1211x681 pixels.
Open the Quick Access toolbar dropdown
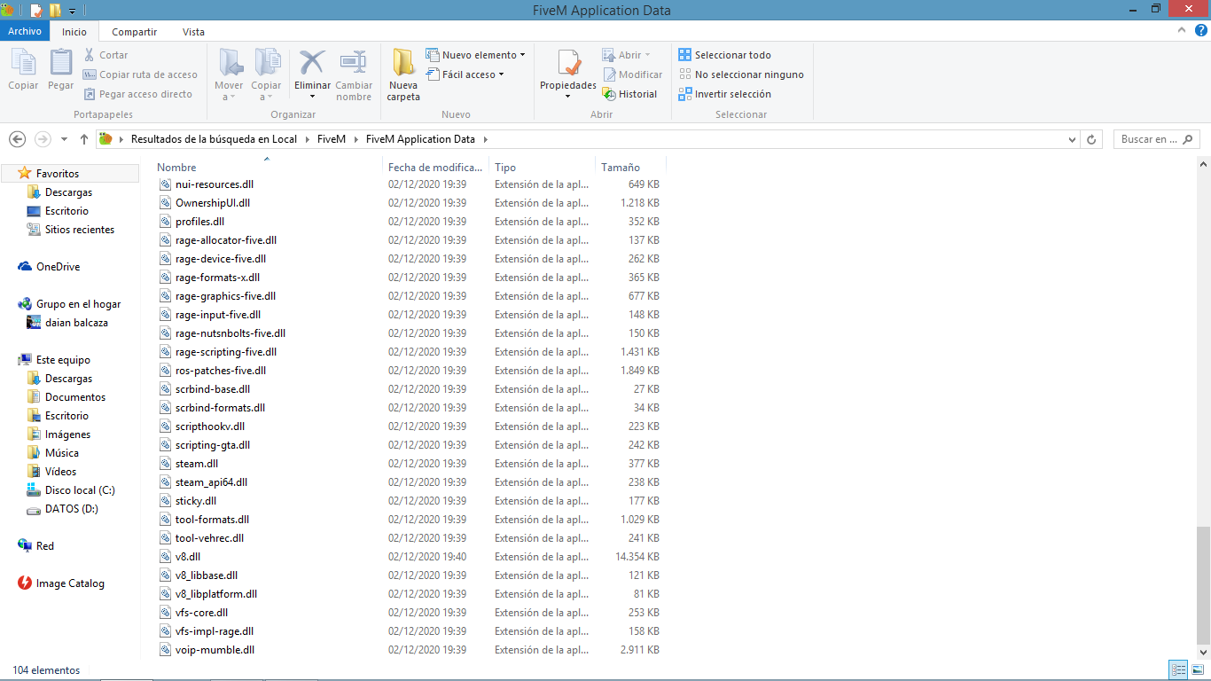[72, 12]
